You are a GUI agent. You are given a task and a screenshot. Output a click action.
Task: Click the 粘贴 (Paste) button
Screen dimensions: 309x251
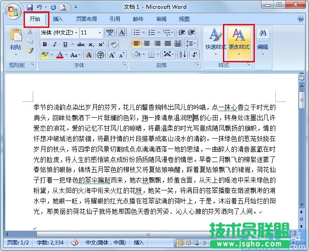tap(16, 47)
